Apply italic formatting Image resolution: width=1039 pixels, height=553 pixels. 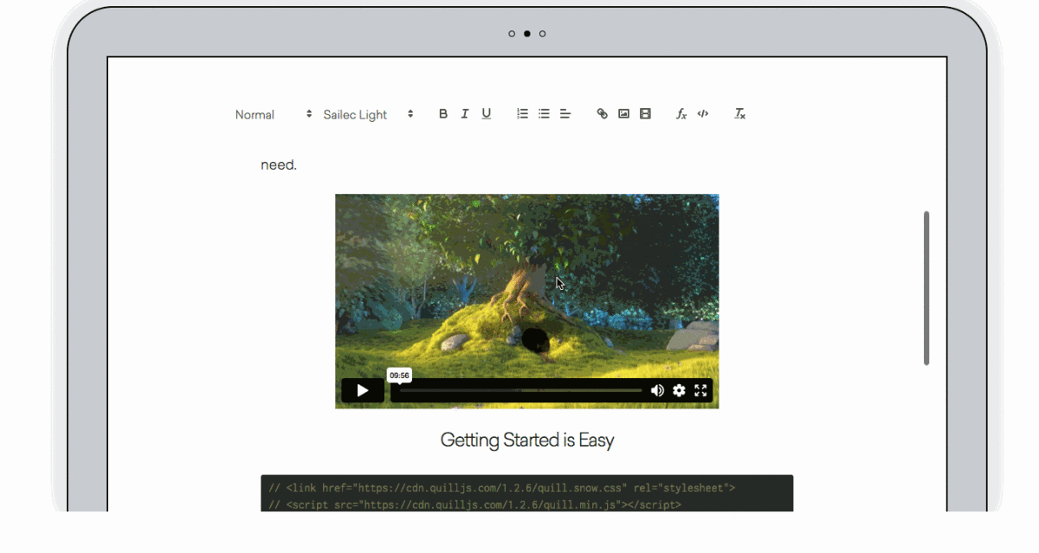(x=465, y=114)
